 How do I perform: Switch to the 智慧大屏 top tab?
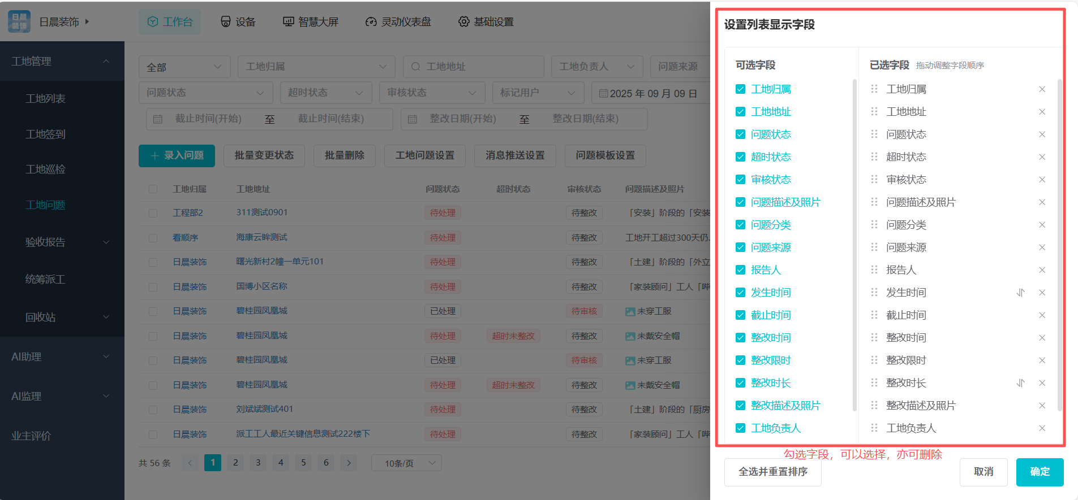tap(311, 21)
